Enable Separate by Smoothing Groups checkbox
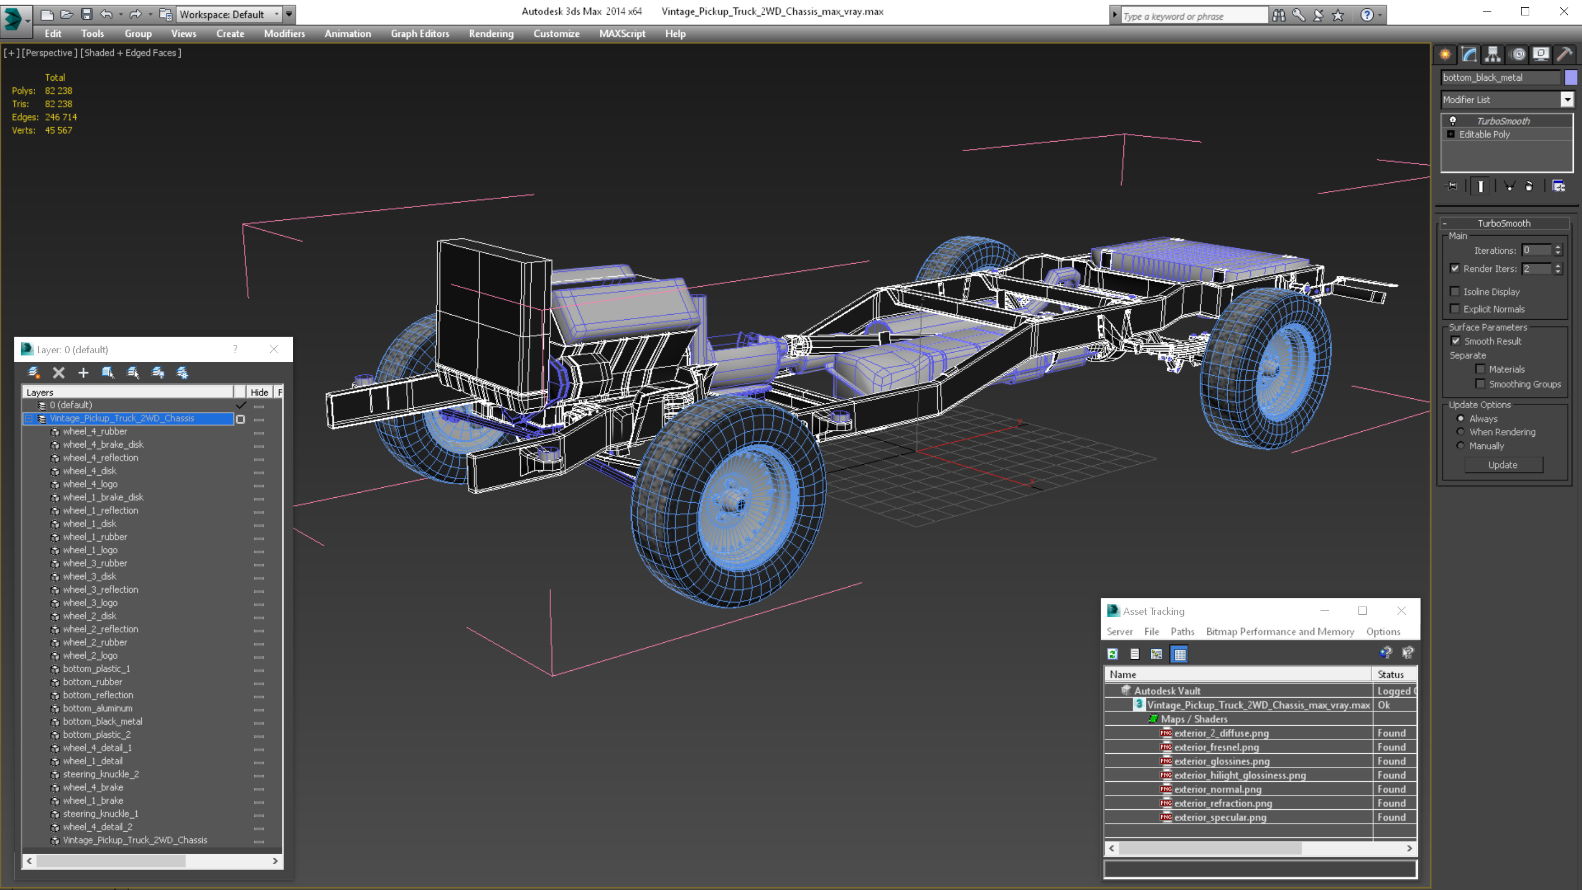Viewport: 1582px width, 890px height. pos(1480,384)
